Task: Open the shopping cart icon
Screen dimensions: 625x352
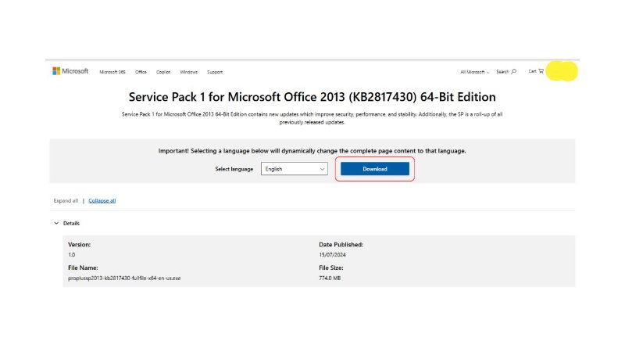Action: coord(541,71)
